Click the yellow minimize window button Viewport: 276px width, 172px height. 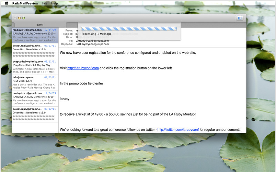[x=19, y=18]
